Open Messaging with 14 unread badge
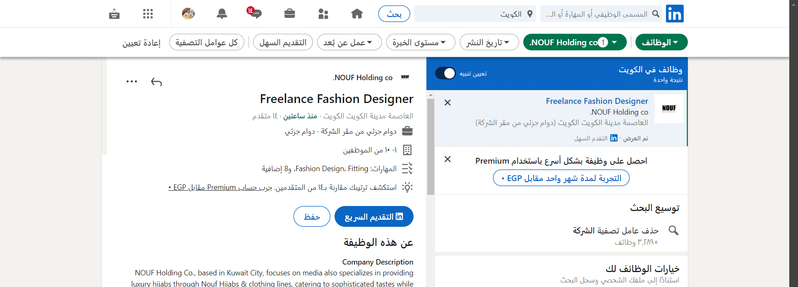 click(x=254, y=13)
